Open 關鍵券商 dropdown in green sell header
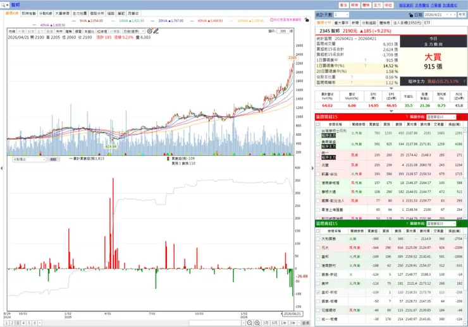 [x=441, y=223]
